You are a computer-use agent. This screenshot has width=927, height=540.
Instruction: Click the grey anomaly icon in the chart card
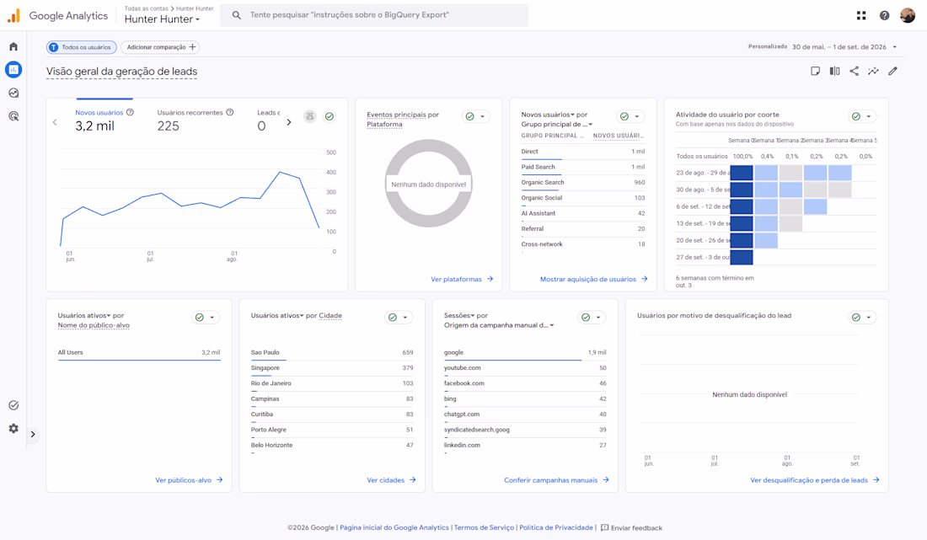(310, 116)
